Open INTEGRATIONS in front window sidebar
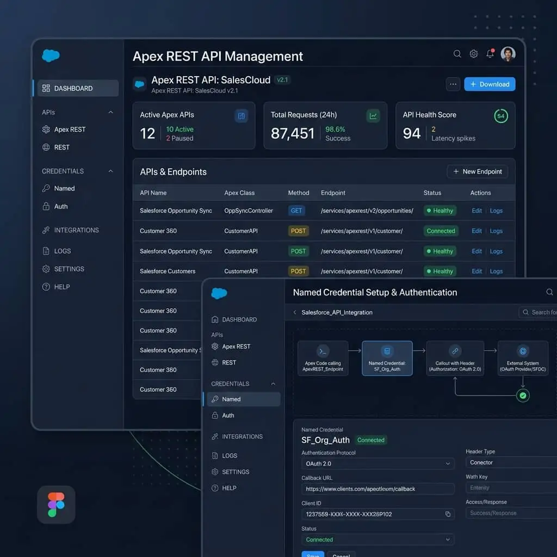557x557 pixels. [x=237, y=437]
